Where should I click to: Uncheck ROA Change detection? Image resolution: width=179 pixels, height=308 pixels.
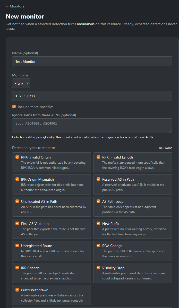click(x=98, y=245)
